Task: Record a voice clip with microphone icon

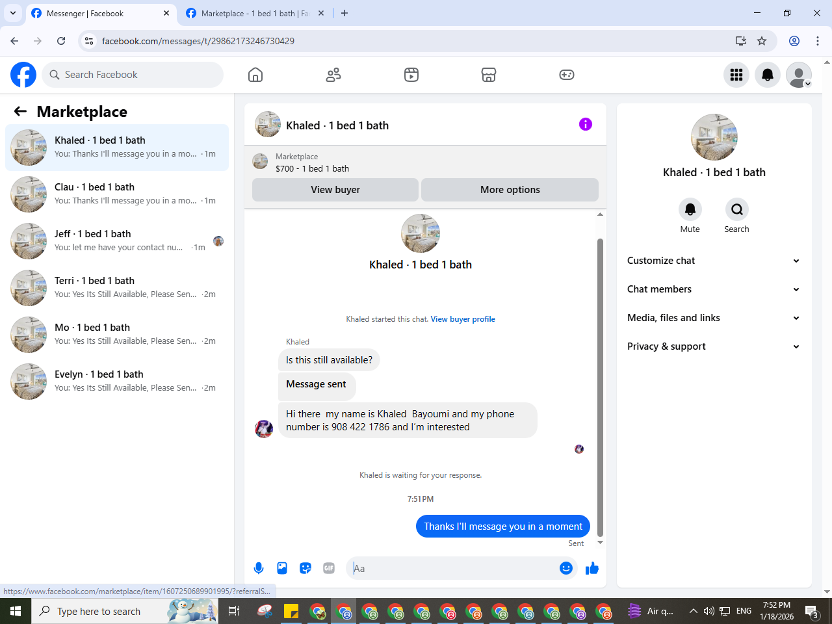Action: point(259,568)
